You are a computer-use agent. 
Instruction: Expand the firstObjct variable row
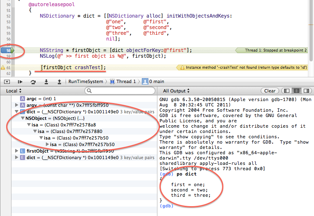coord(17,151)
